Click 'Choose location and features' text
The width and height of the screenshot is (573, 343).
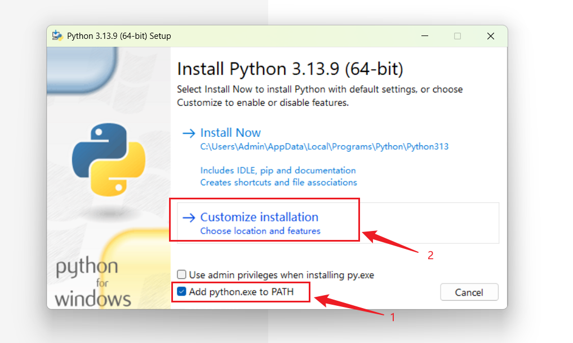[x=260, y=231]
